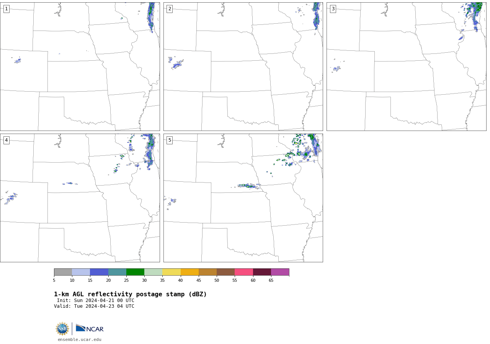Open postage stamp map panel 2
Screen dimensions: 490x344
point(243,66)
